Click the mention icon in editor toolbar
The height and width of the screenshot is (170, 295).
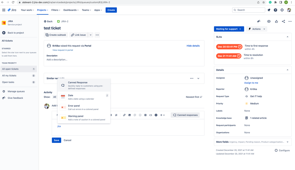pos(135,115)
